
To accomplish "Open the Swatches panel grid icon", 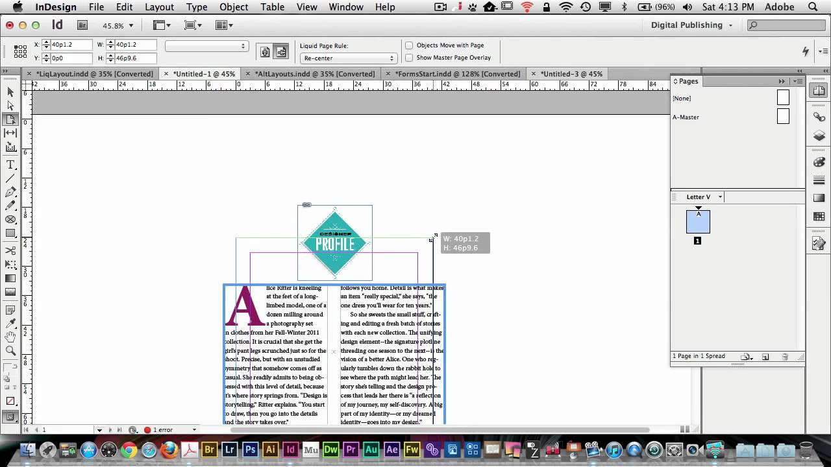I will tap(819, 216).
